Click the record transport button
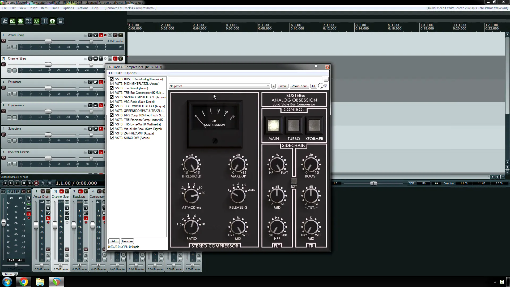This screenshot has height=287, width=510. [x=36, y=183]
